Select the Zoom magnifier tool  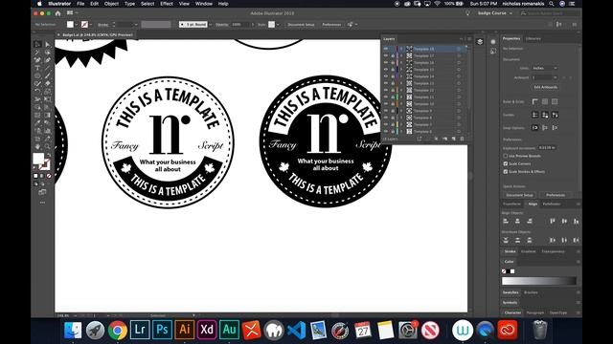[47, 146]
